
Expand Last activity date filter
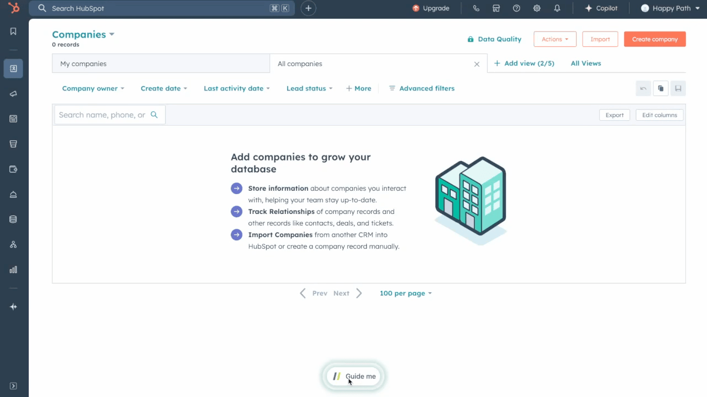237,88
